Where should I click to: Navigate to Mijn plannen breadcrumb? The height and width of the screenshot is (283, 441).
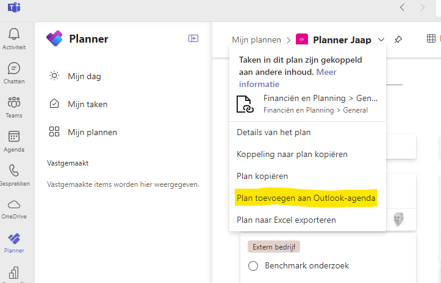[x=256, y=40]
